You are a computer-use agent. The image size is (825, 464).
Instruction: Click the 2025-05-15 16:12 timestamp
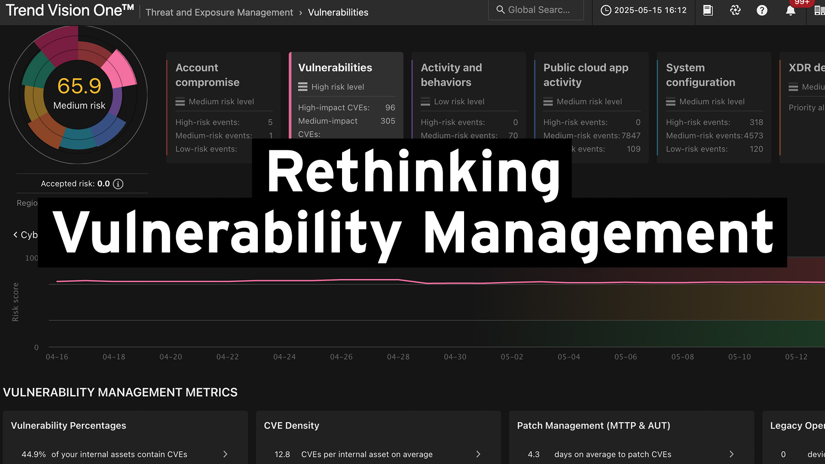(650, 10)
